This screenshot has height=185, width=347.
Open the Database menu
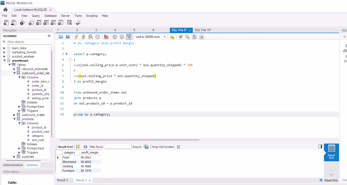click(x=50, y=16)
